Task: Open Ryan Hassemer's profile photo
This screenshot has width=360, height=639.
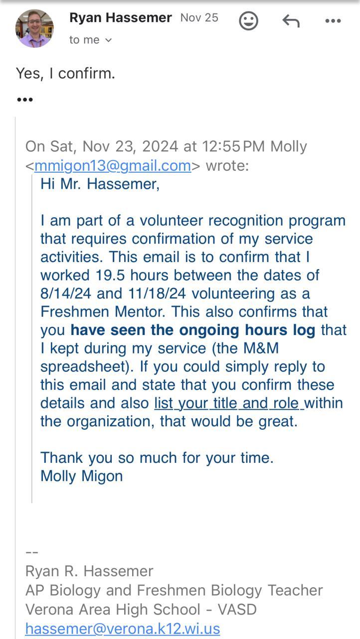Action: pyautogui.click(x=34, y=28)
